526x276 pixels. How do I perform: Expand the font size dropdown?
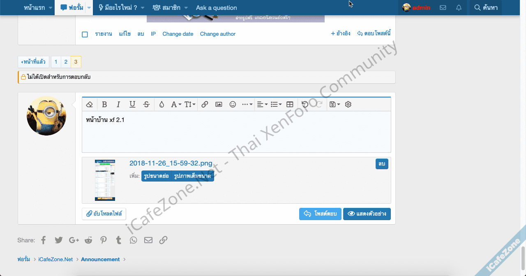[x=190, y=104]
